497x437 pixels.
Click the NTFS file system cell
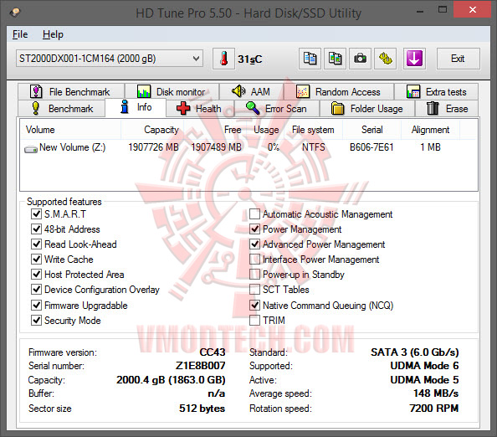click(x=314, y=147)
